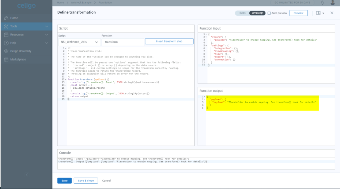
Task: Enable the Auto preview checkbox
Action: tap(269, 13)
